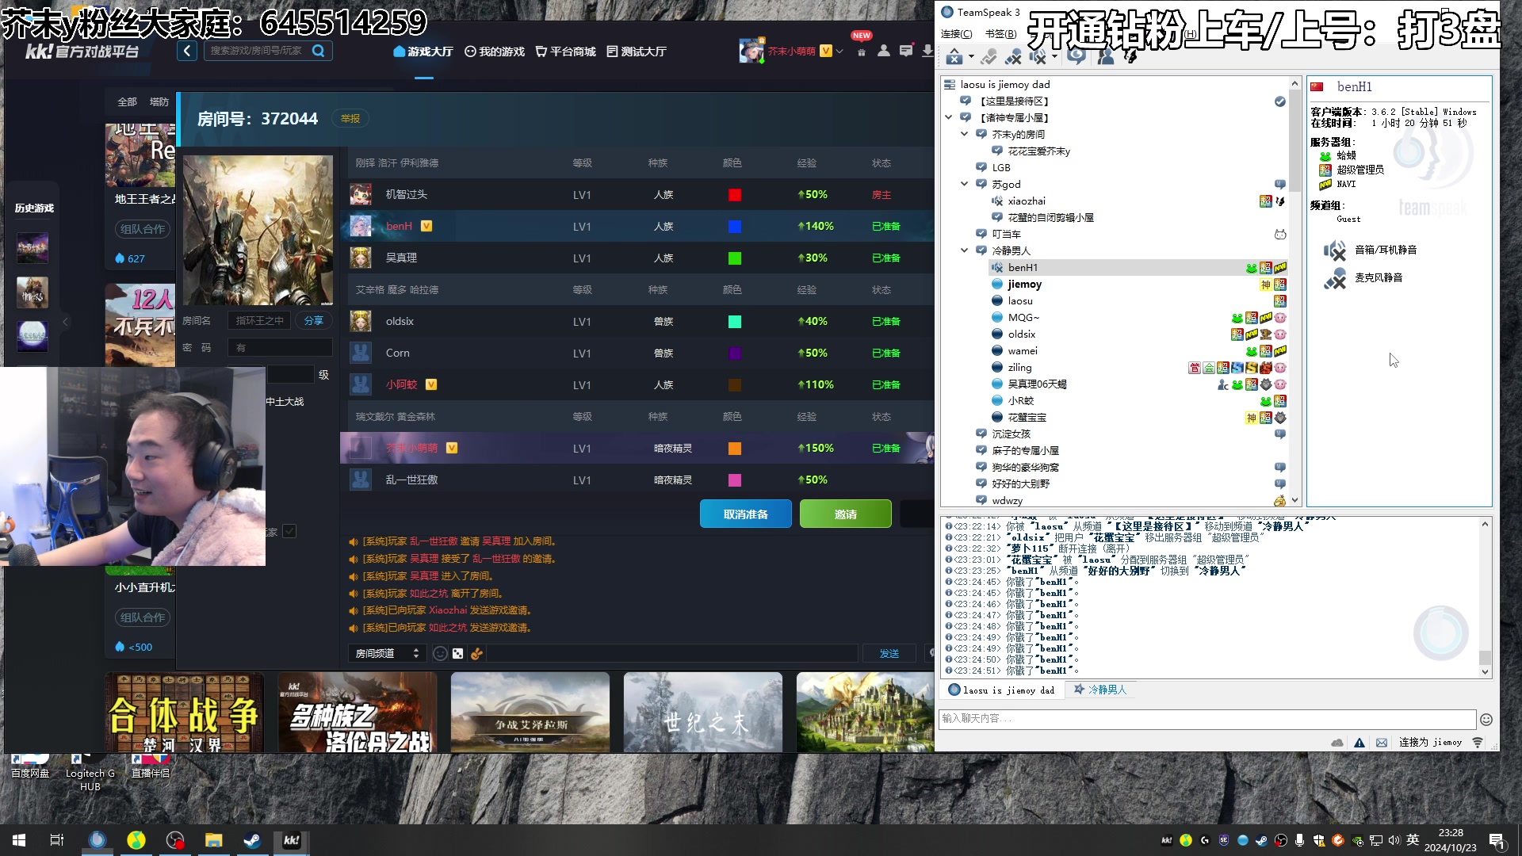This screenshot has height=856, width=1522.
Task: Click the orange color swatch for 芥末小萌萌
Action: click(x=735, y=449)
